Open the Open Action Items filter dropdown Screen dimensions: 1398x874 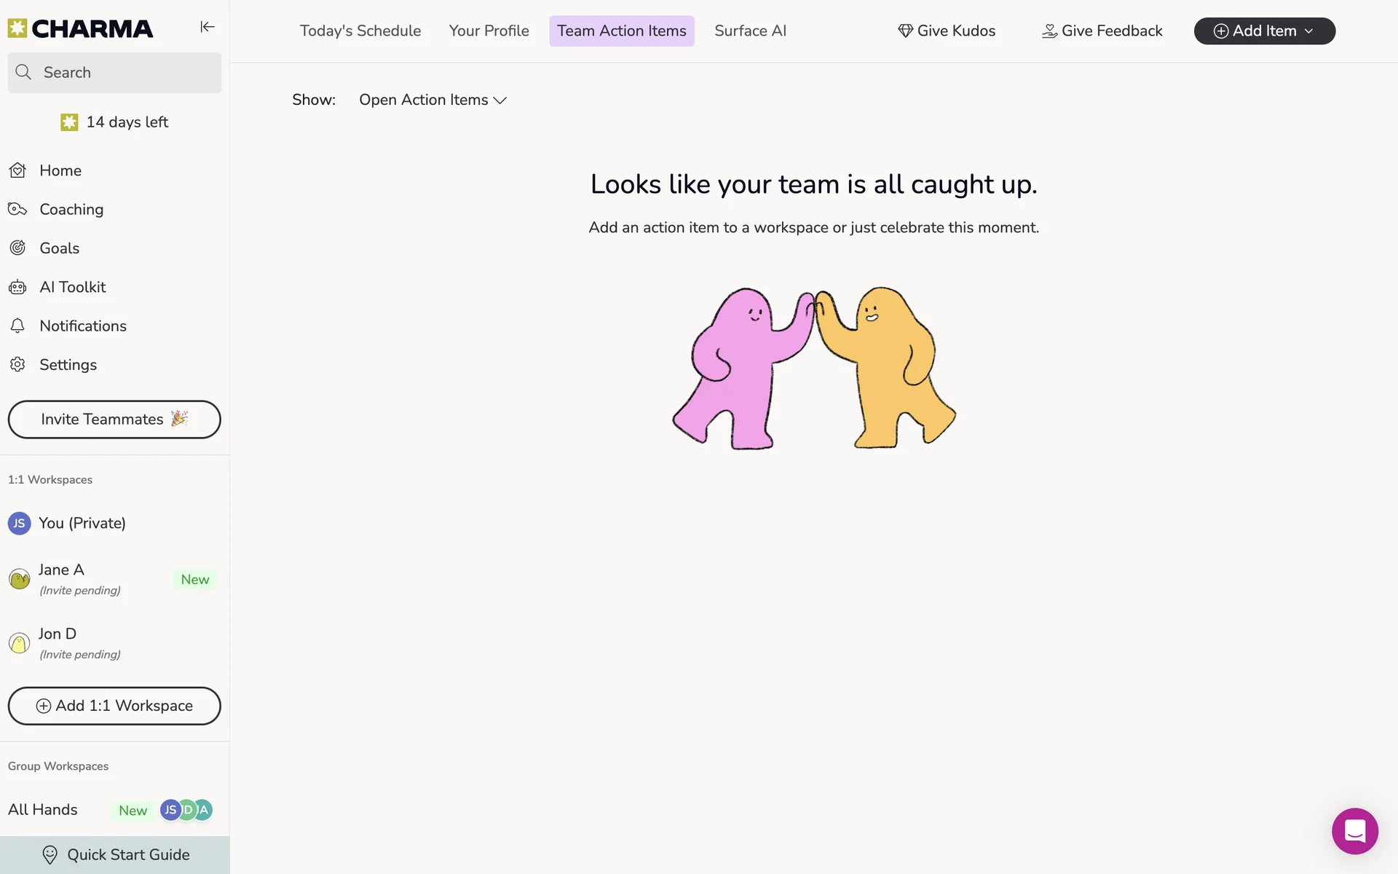(x=433, y=100)
